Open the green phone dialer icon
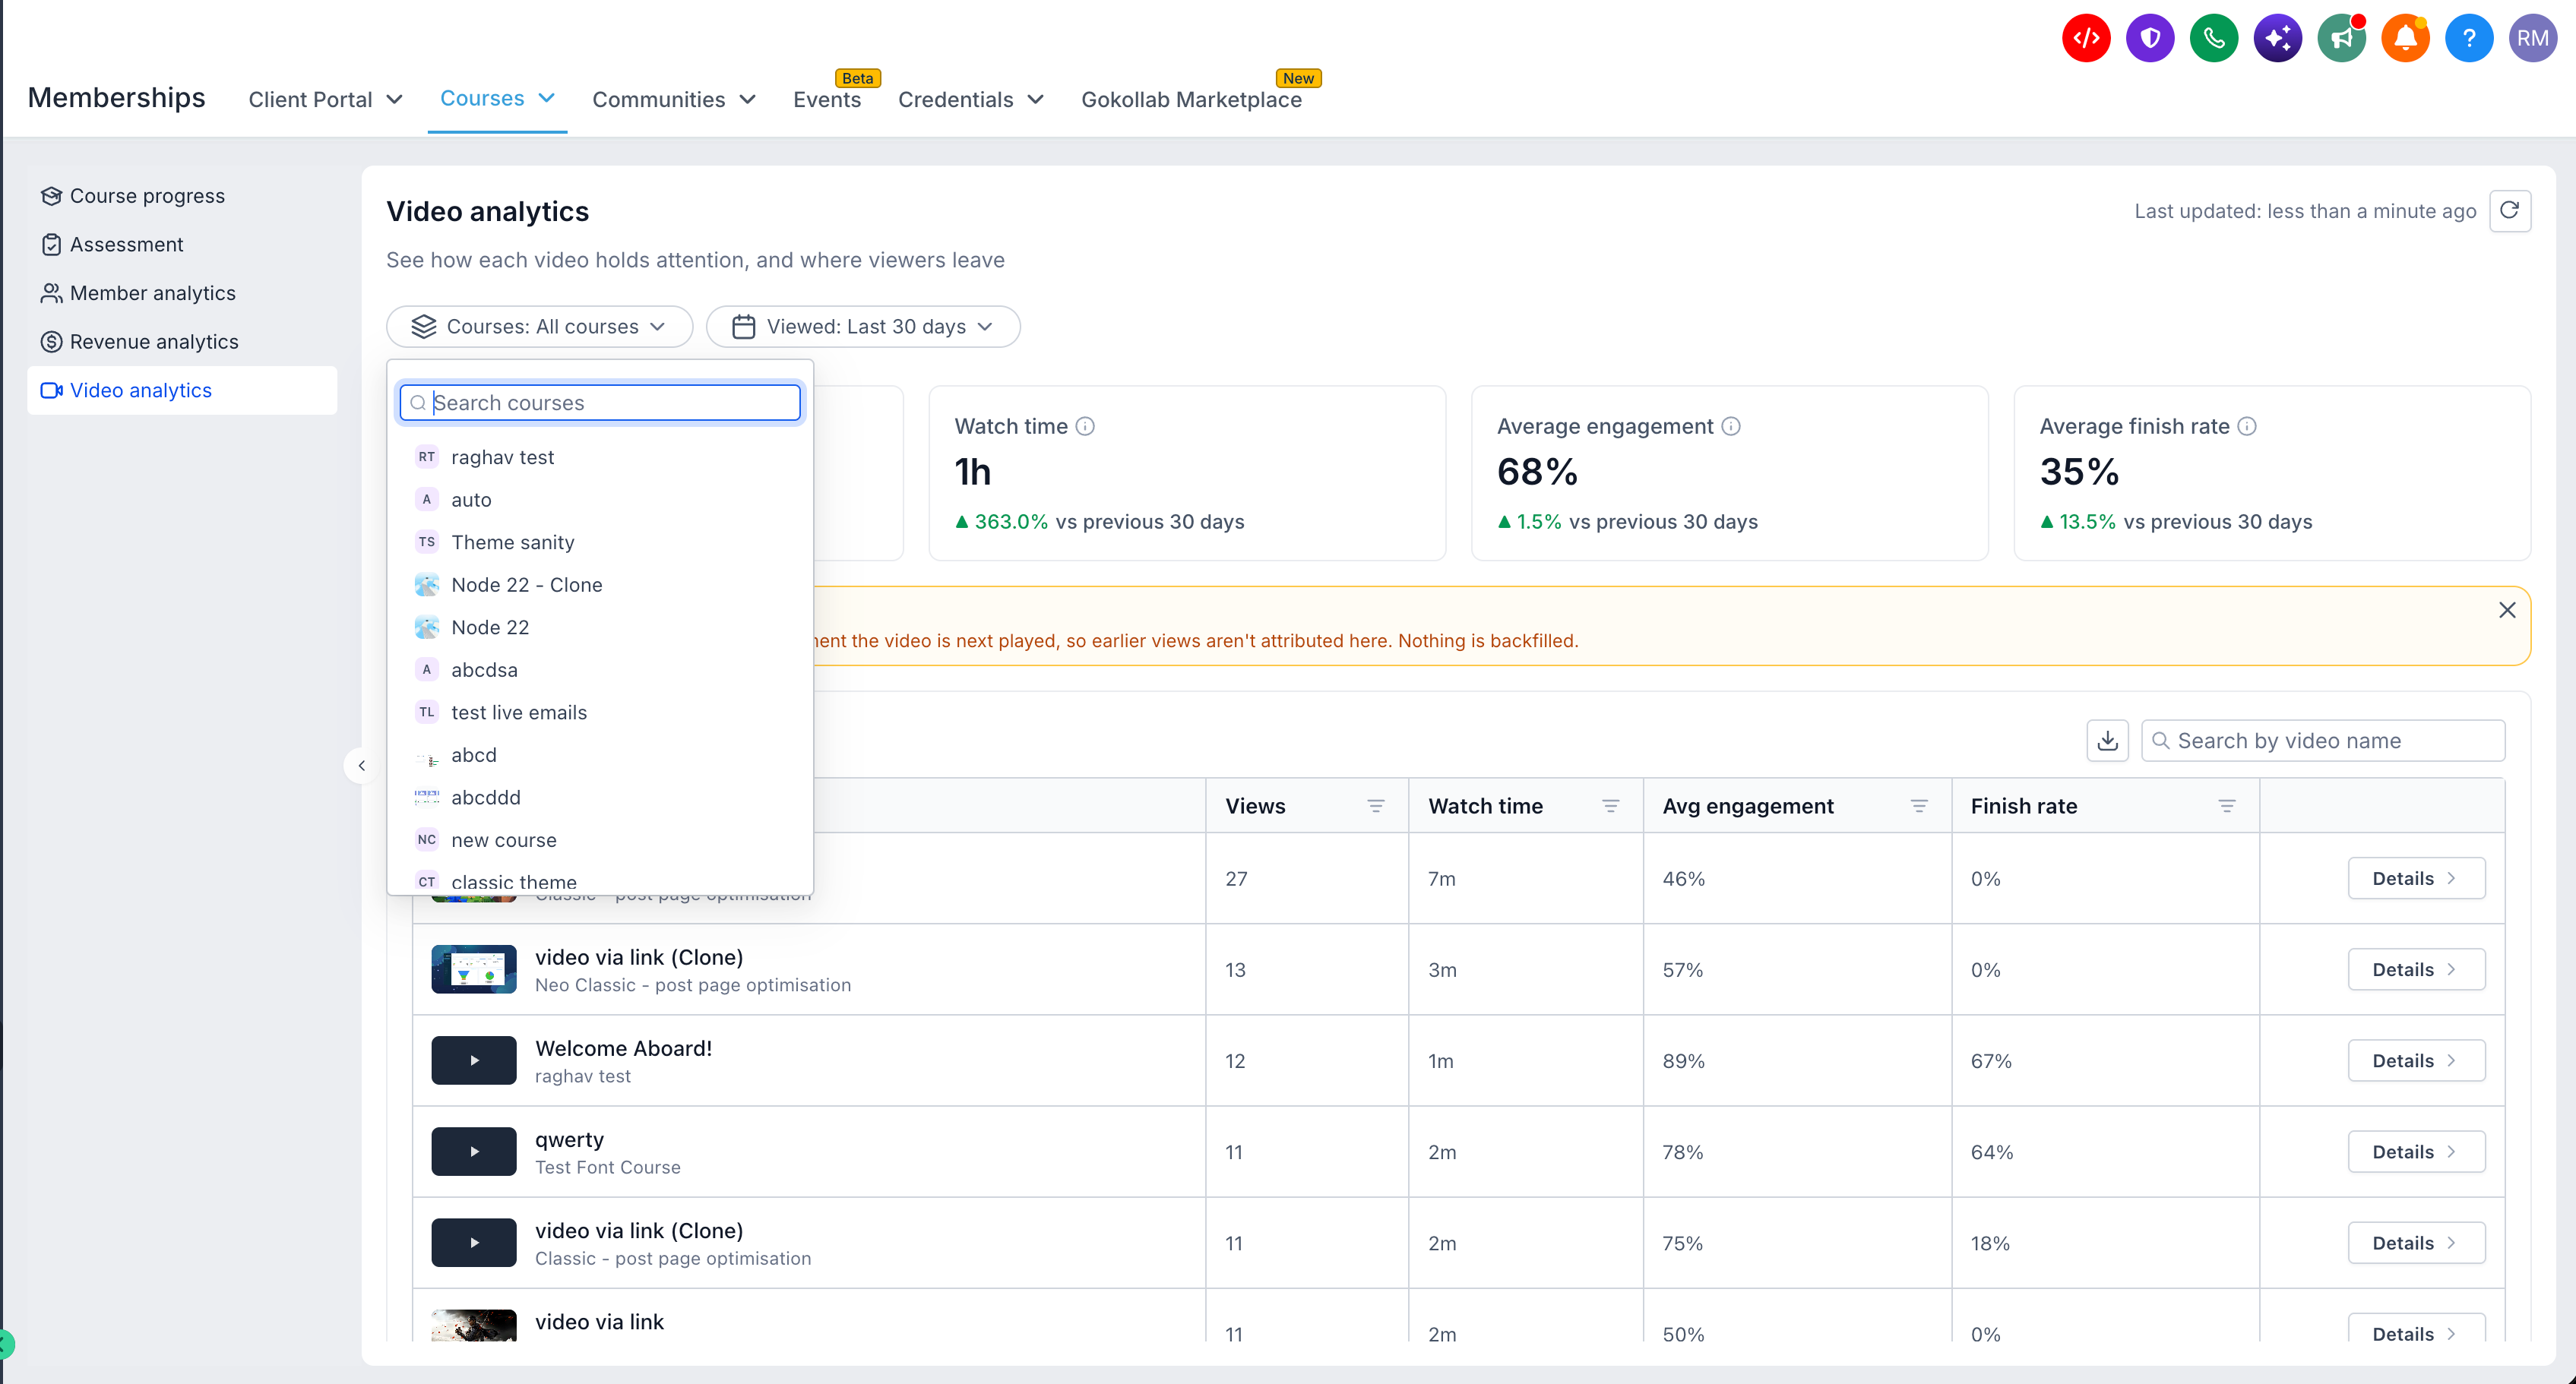The width and height of the screenshot is (2576, 1384). click(2214, 38)
